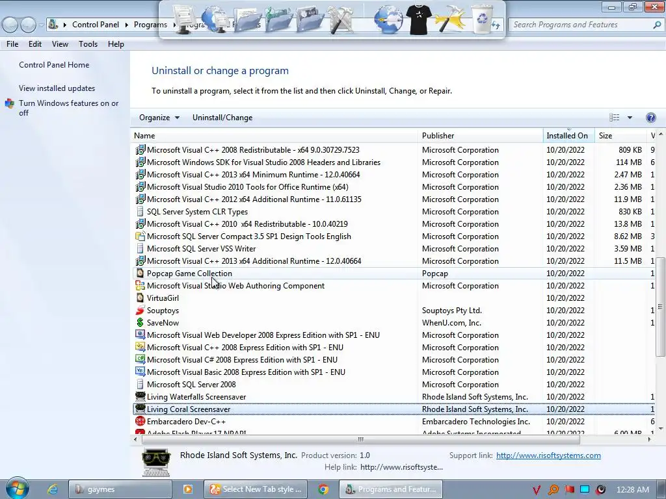Open the Edit menu
Viewport: 666px width, 499px height.
(35, 44)
